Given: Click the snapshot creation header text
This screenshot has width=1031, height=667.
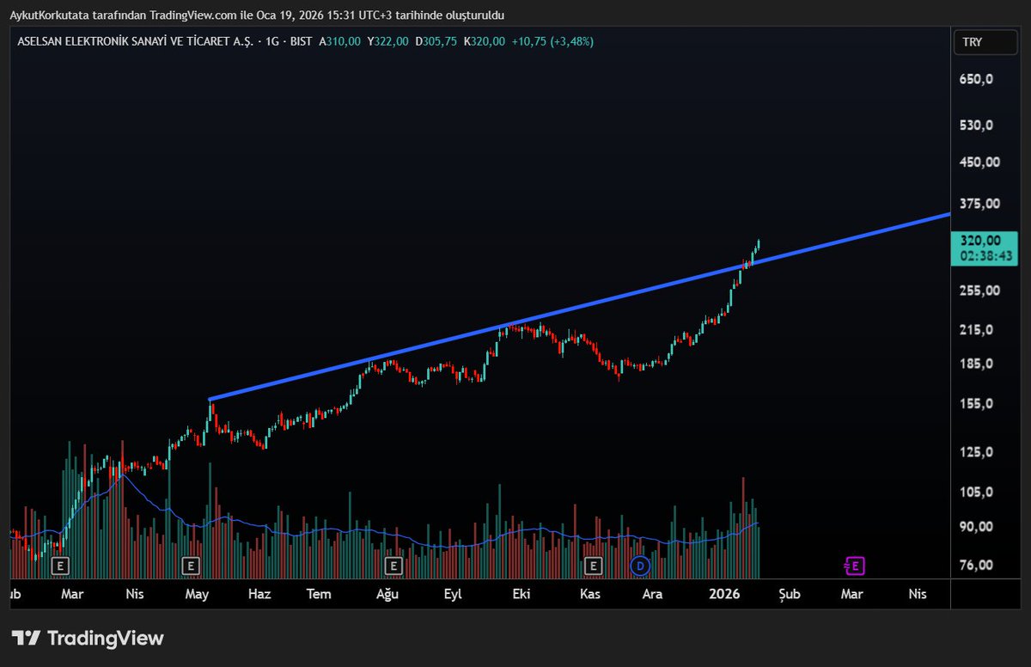Looking at the screenshot, I should (257, 15).
